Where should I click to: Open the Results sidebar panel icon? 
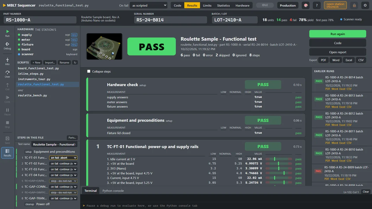7,153
